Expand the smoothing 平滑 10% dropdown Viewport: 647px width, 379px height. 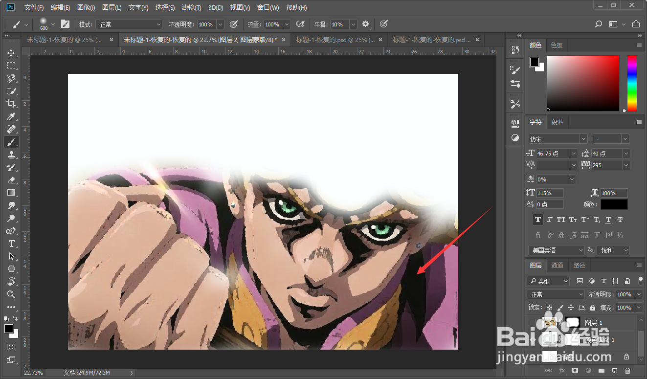pos(353,24)
